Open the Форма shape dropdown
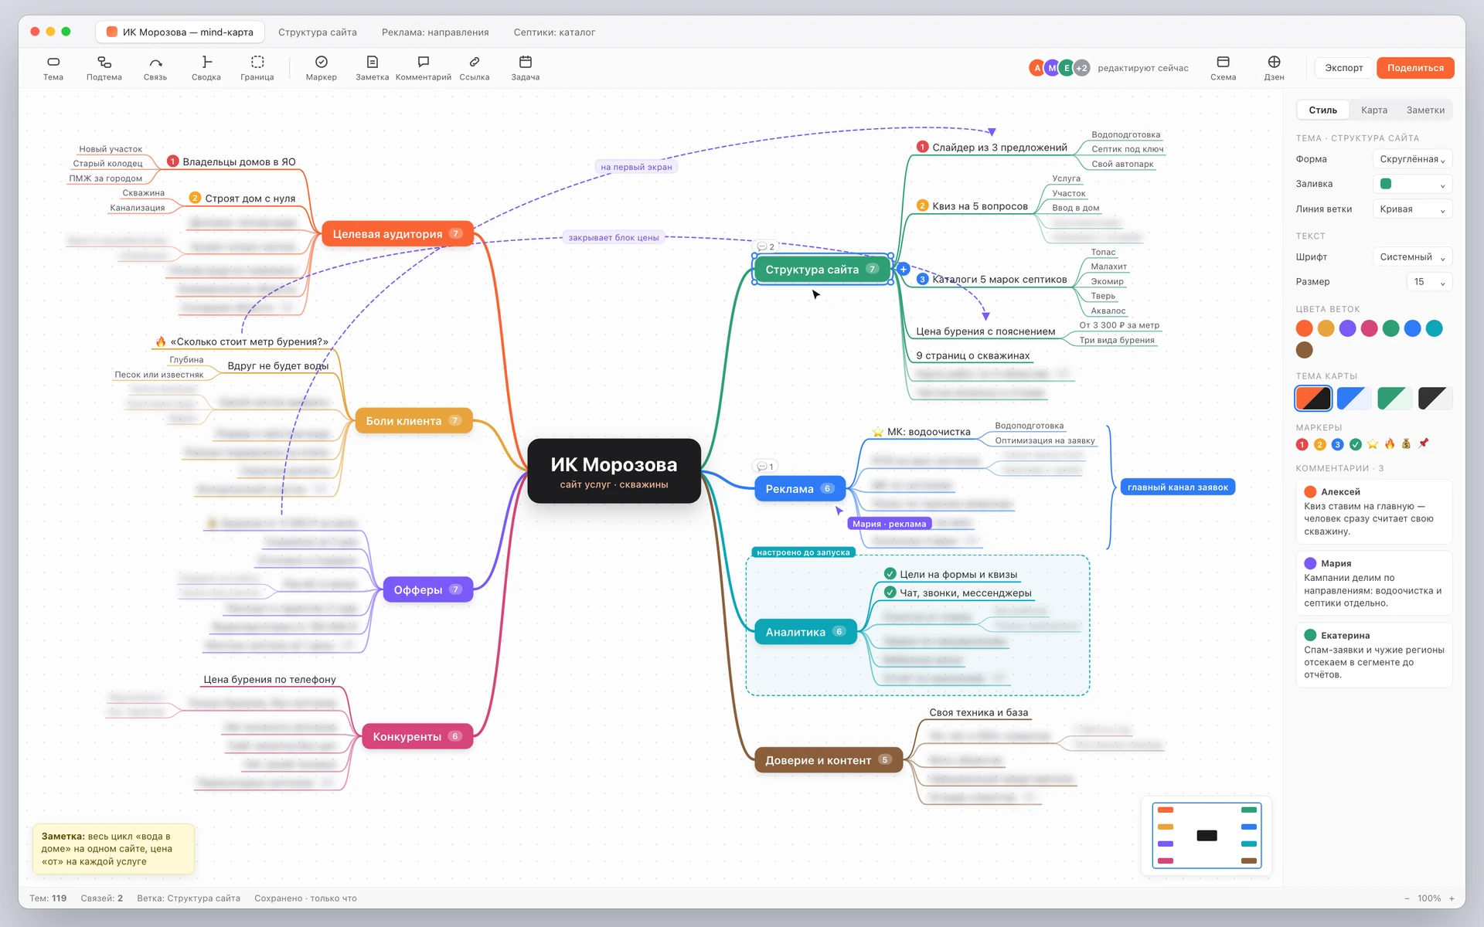The height and width of the screenshot is (927, 1484). pos(1412,159)
